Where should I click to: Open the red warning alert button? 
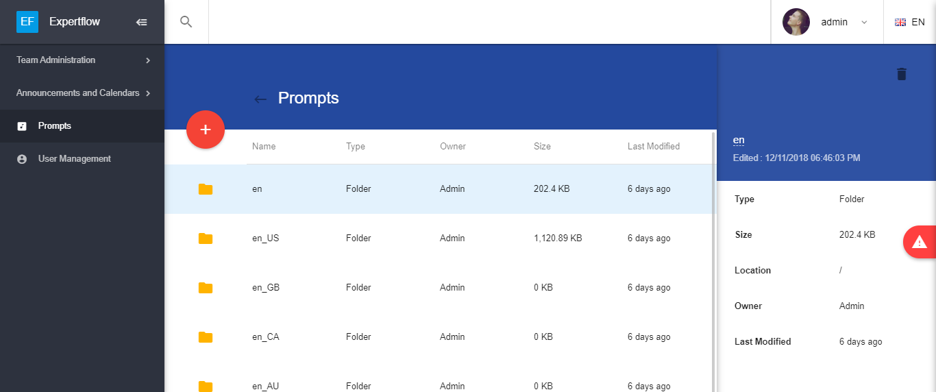click(920, 242)
